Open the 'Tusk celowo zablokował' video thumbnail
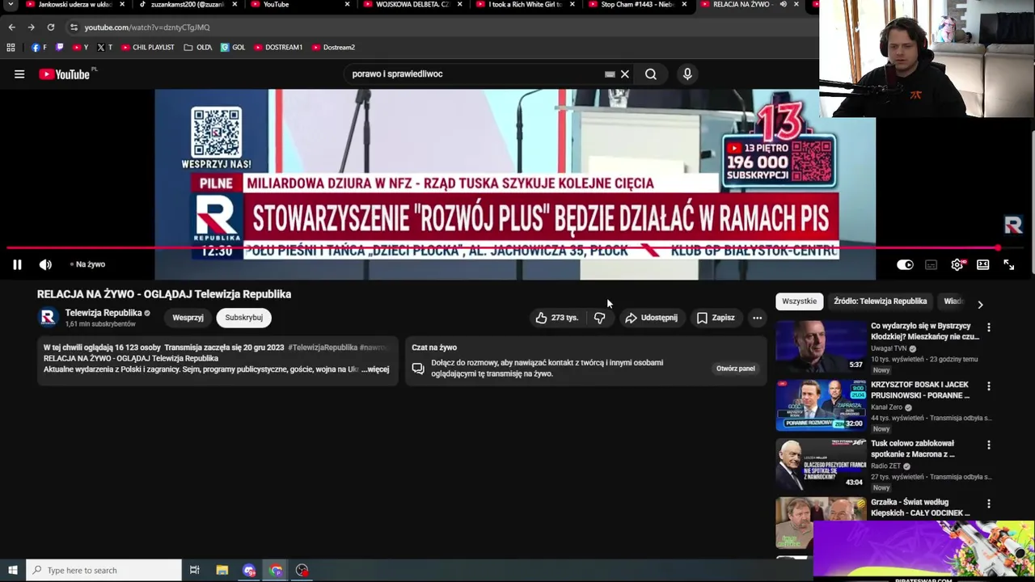1035x582 pixels. point(821,464)
